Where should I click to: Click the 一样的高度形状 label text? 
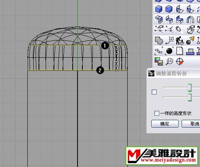(176, 113)
